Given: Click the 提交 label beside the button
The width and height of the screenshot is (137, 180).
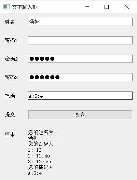Looking at the screenshot, I should tap(10, 114).
